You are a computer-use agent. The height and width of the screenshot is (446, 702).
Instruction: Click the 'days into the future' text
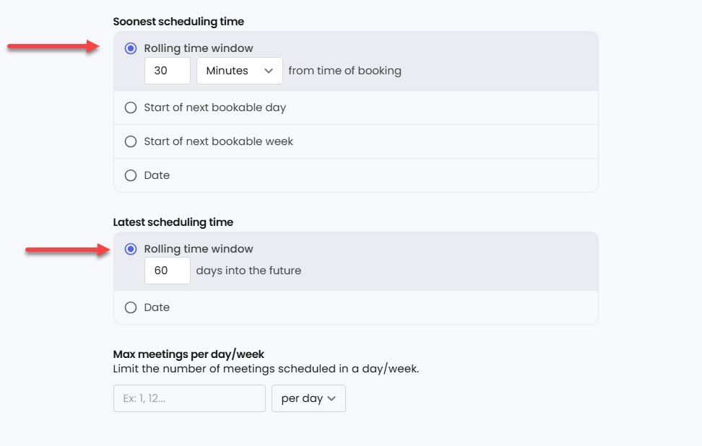pyautogui.click(x=248, y=271)
